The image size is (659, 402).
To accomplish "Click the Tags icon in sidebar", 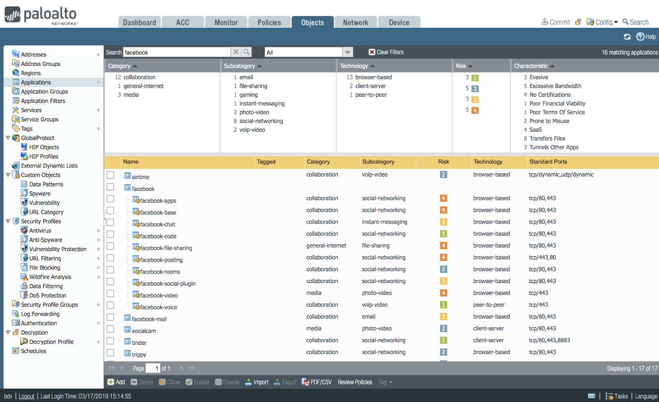I will (x=16, y=128).
